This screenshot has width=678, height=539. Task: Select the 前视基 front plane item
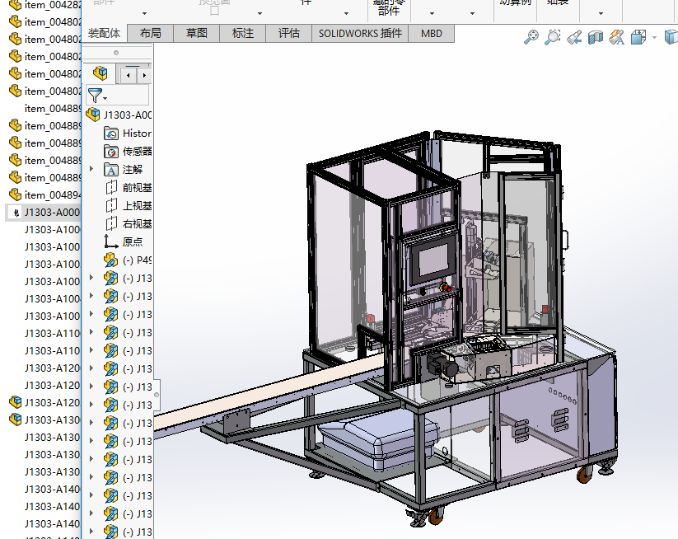[x=136, y=188]
